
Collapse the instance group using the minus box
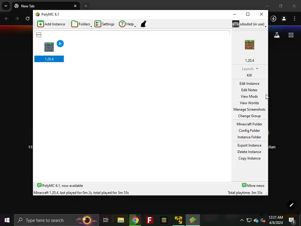[39, 35]
